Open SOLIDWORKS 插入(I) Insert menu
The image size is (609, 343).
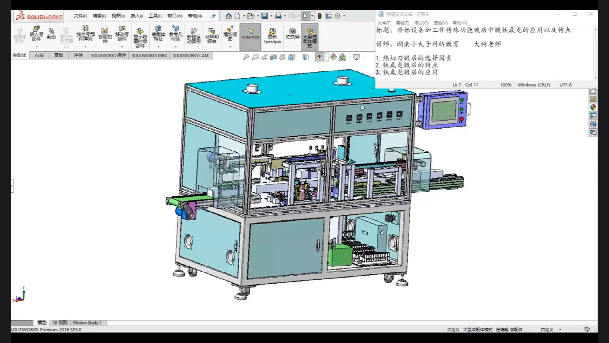coord(137,16)
